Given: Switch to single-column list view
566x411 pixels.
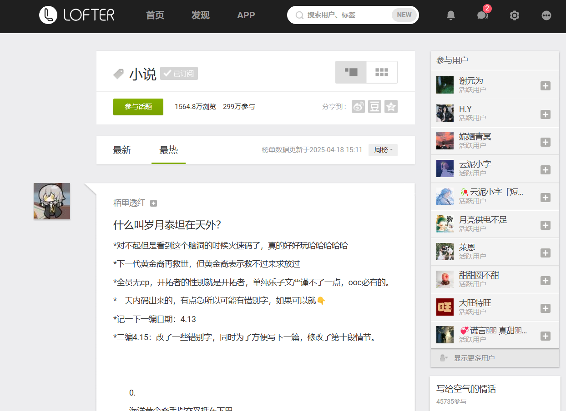Looking at the screenshot, I should point(351,72).
